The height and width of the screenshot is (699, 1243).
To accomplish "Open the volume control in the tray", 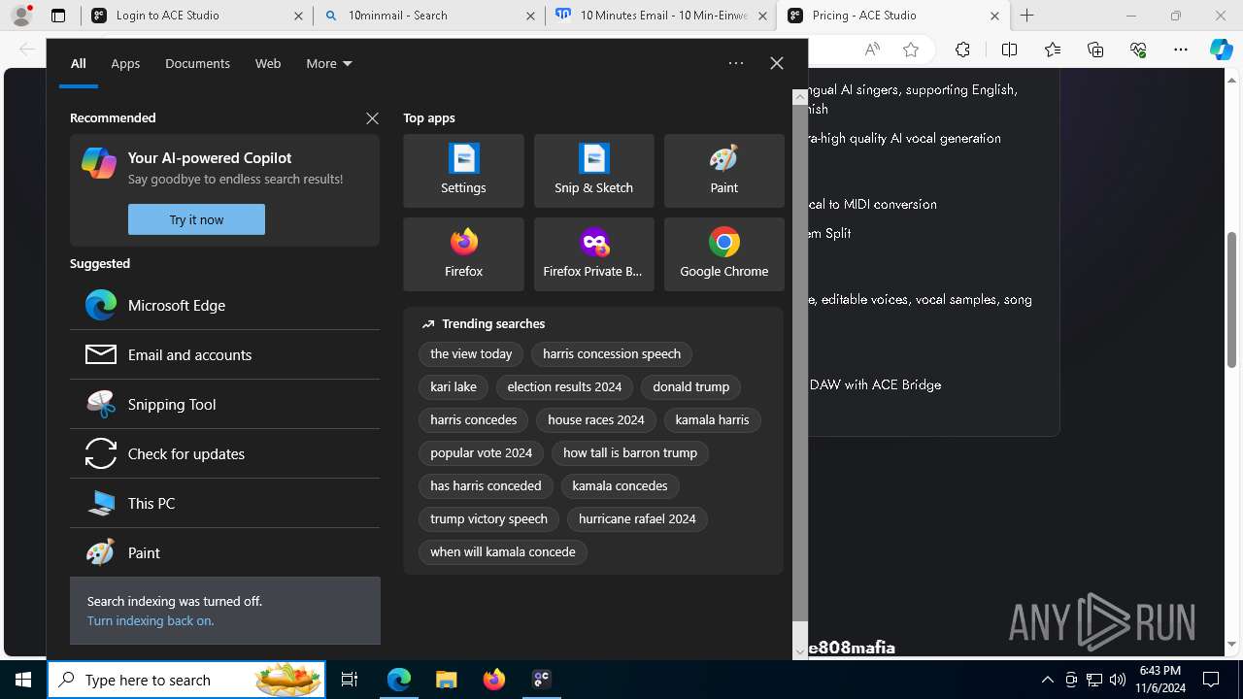I will tap(1118, 680).
